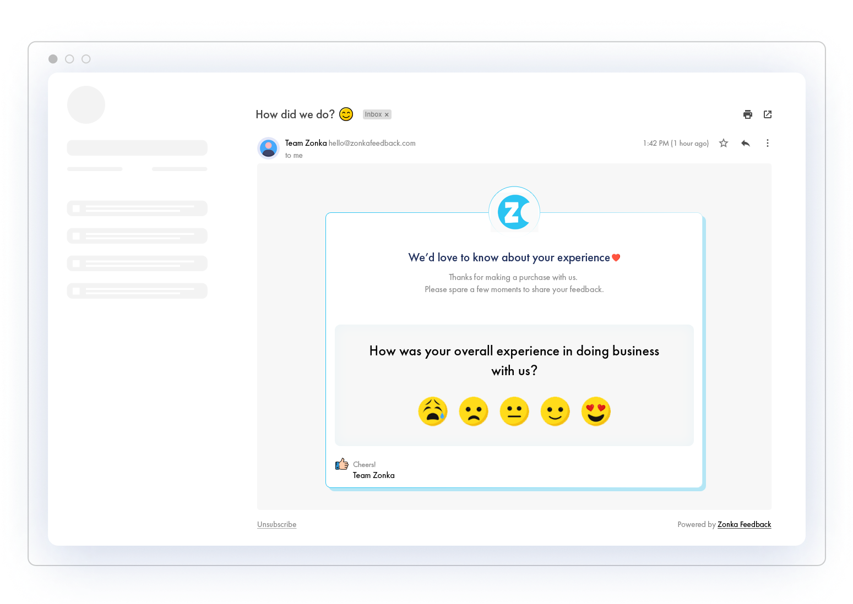Select the neutral face emoji rating
The image size is (853, 604).
tap(514, 411)
